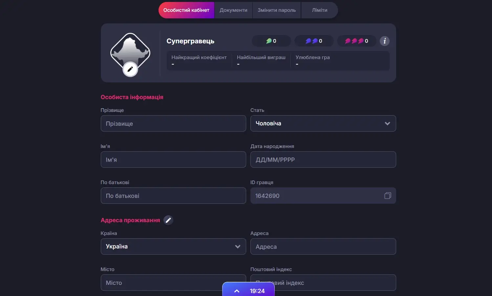
Task: Click the По батькові input field
Action: click(173, 196)
